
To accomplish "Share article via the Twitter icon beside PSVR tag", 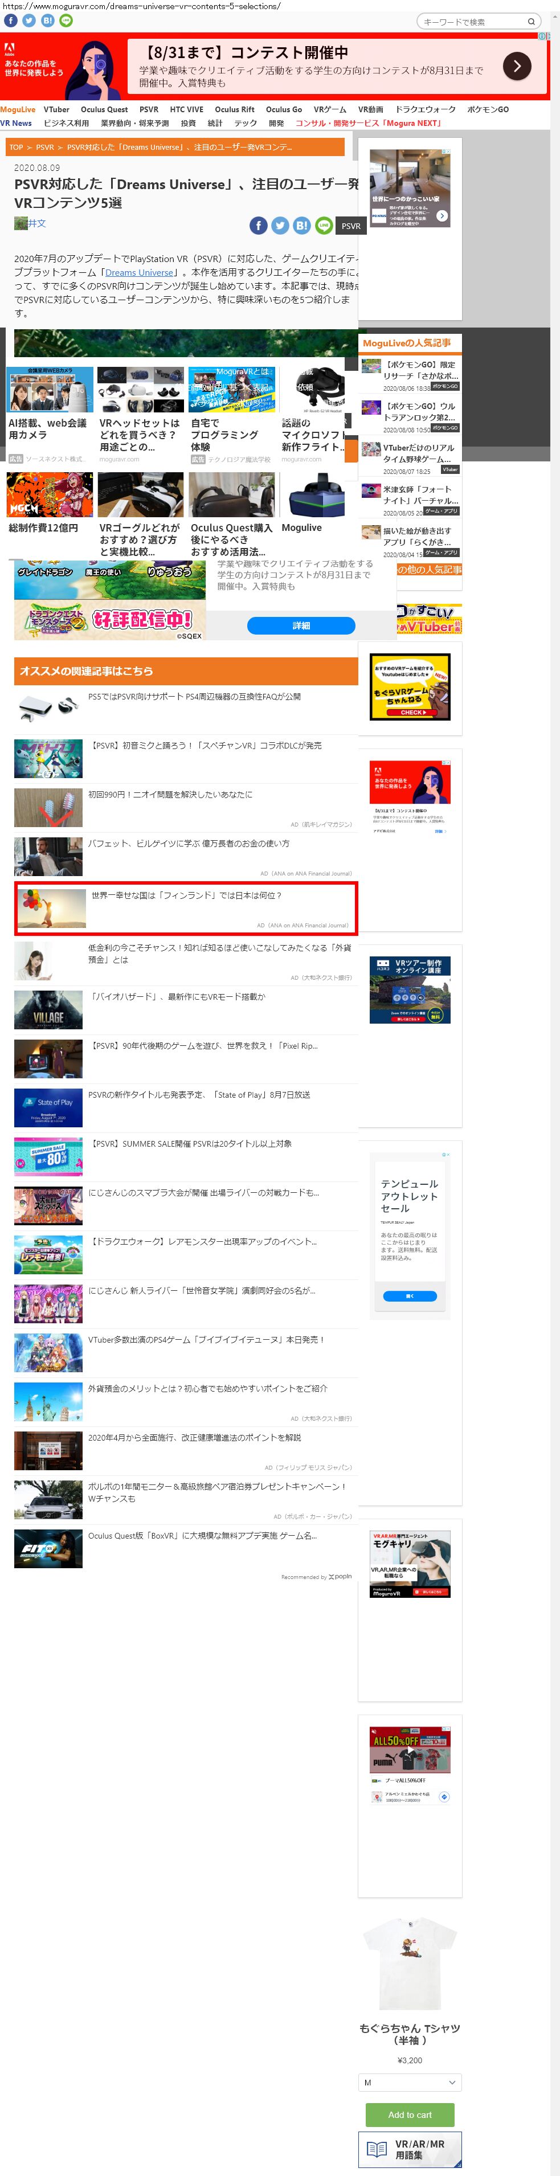I will pos(280,226).
